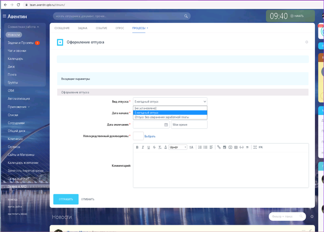Click the Выбрать link for manager
The image size is (324, 232).
pos(150,136)
